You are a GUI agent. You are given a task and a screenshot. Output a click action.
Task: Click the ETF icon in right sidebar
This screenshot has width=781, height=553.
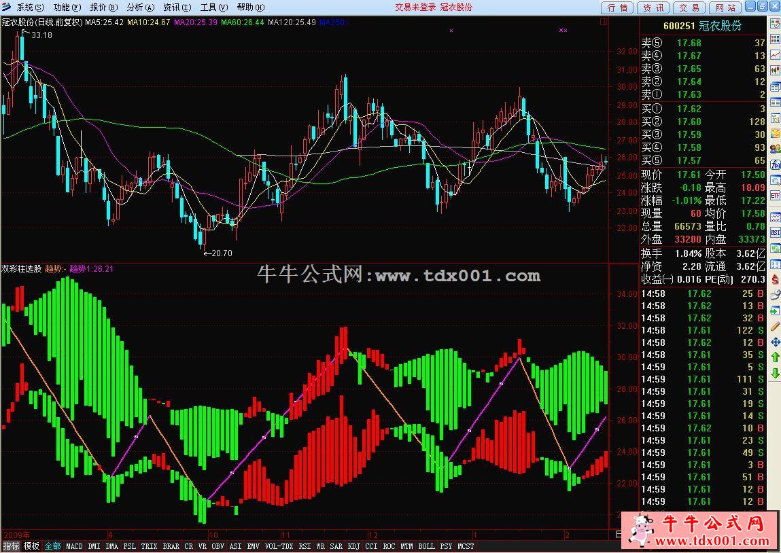[x=775, y=196]
